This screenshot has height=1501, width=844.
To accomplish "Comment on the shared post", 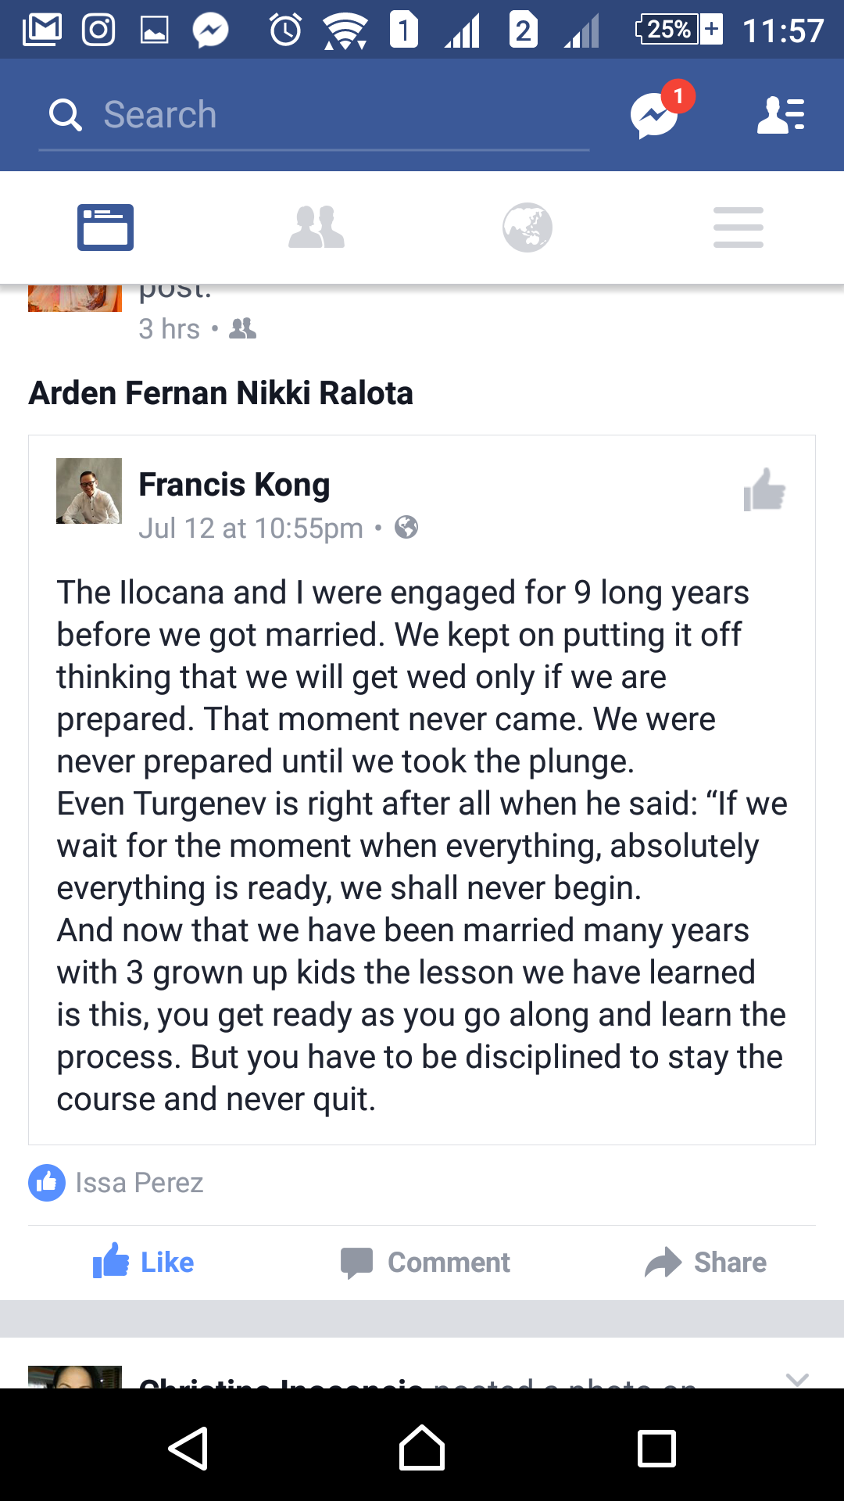I will [x=425, y=1262].
